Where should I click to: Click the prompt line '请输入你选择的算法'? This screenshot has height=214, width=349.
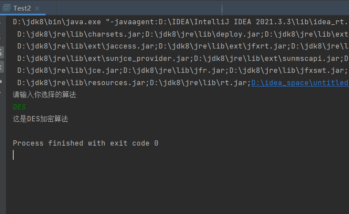[44, 95]
